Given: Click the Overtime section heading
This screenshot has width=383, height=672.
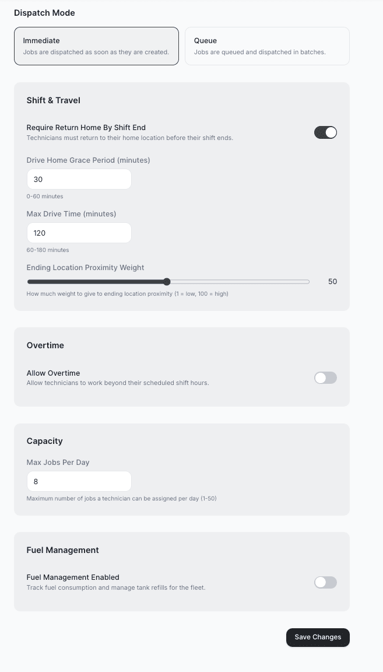Looking at the screenshot, I should pyautogui.click(x=45, y=345).
